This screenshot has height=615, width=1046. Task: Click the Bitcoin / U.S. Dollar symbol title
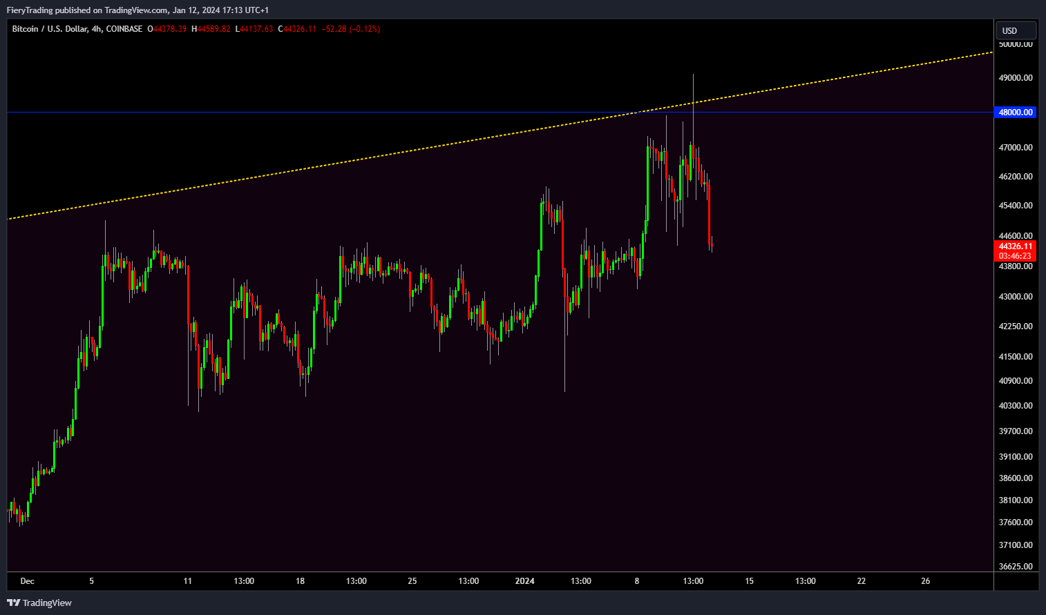coord(78,29)
